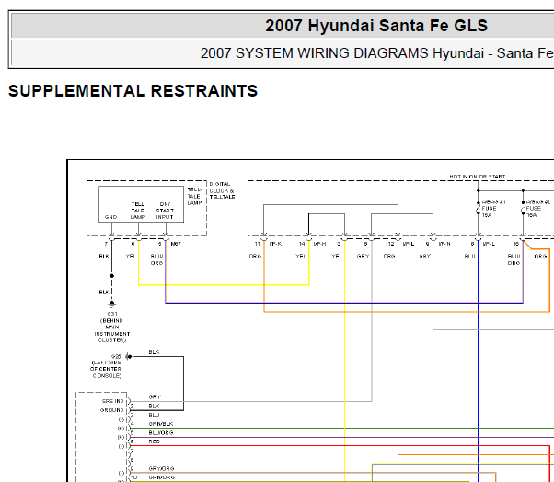The width and height of the screenshot is (554, 482).
Task: Click the splice dot on the BLK ground wire
Action: point(111,276)
